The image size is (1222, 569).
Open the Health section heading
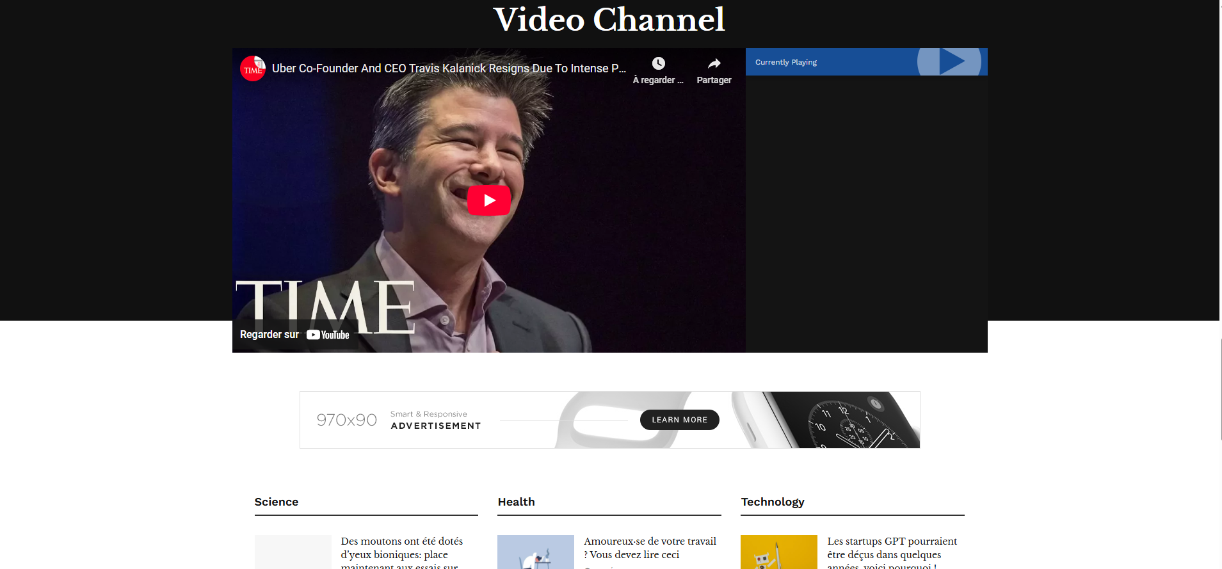(517, 502)
